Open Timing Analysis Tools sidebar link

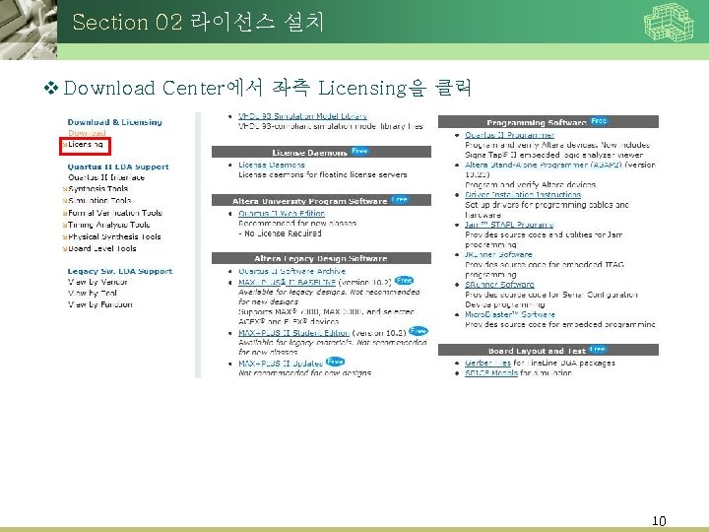click(109, 225)
